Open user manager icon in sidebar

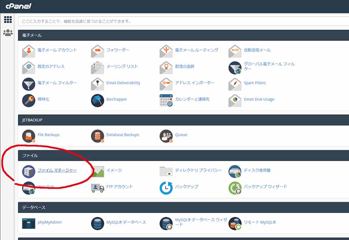click(x=8, y=33)
